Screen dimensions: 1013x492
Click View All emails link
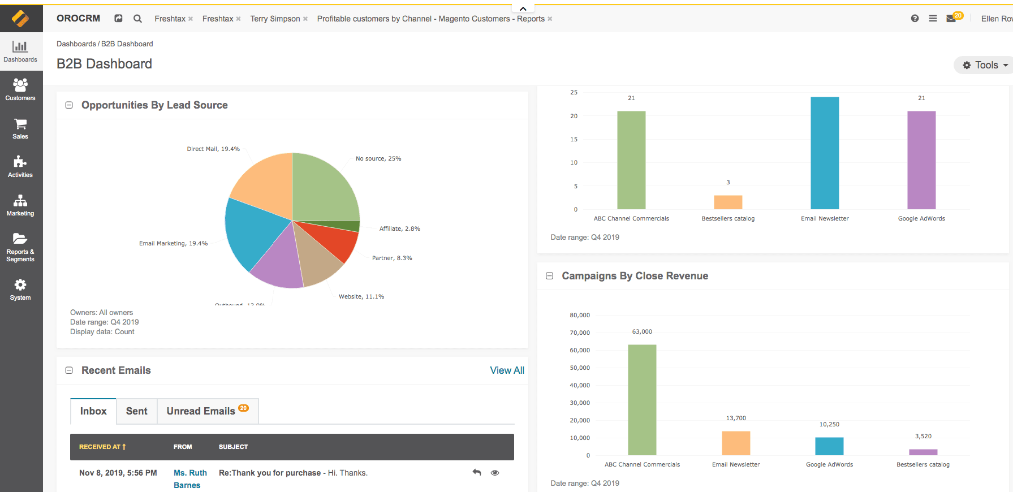(507, 370)
